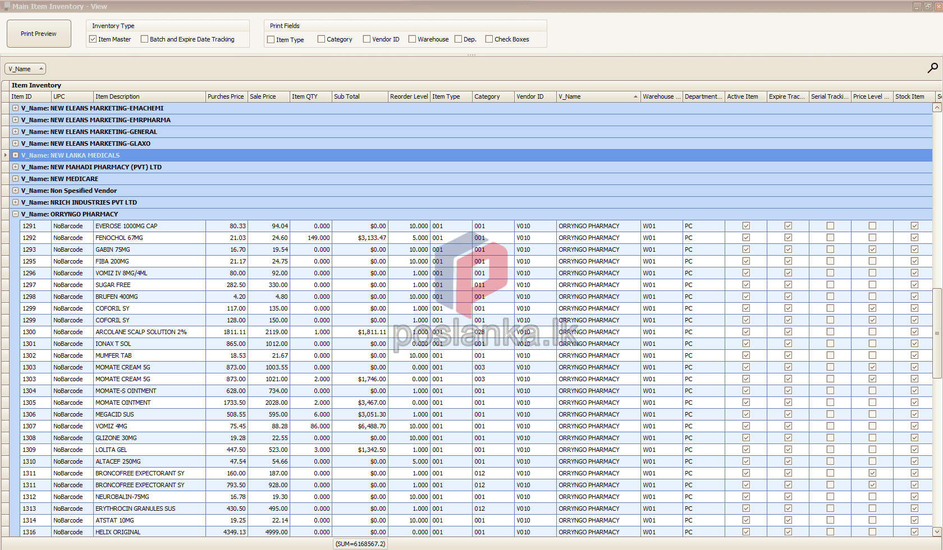Click the search magnifier icon
Screen dimensions: 943x550
932,68
